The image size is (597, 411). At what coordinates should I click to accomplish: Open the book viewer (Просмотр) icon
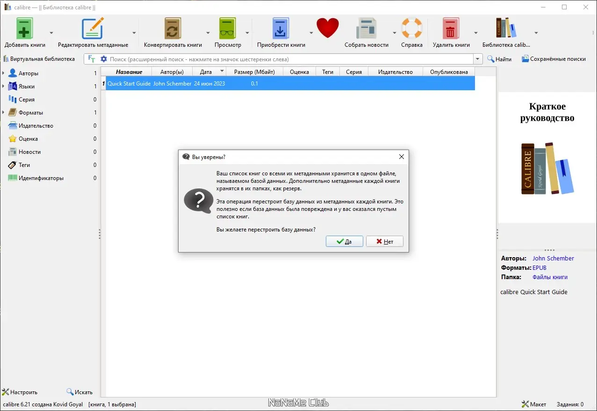click(228, 29)
